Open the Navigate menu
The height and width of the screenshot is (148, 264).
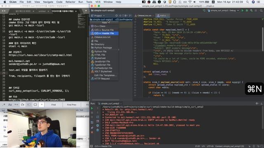pyautogui.click(x=48, y=2)
